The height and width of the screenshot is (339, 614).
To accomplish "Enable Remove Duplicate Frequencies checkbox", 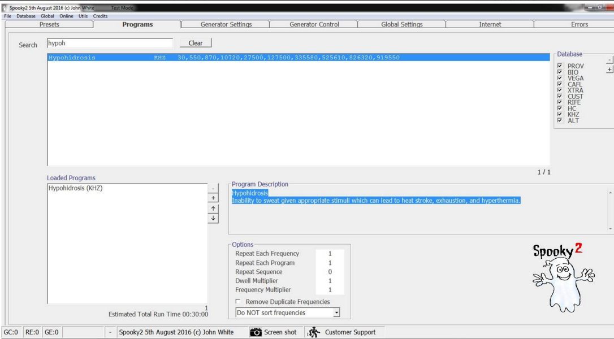I will click(x=237, y=301).
